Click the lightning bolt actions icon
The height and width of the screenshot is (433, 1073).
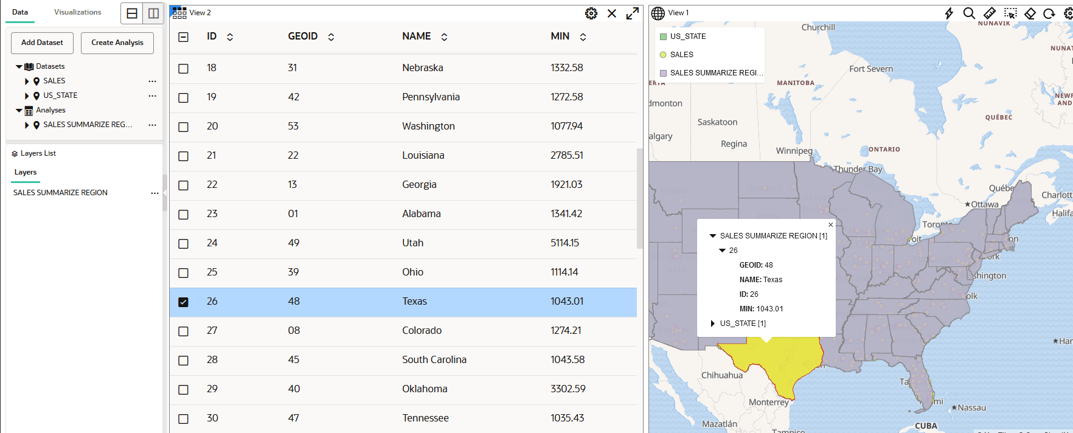(949, 13)
